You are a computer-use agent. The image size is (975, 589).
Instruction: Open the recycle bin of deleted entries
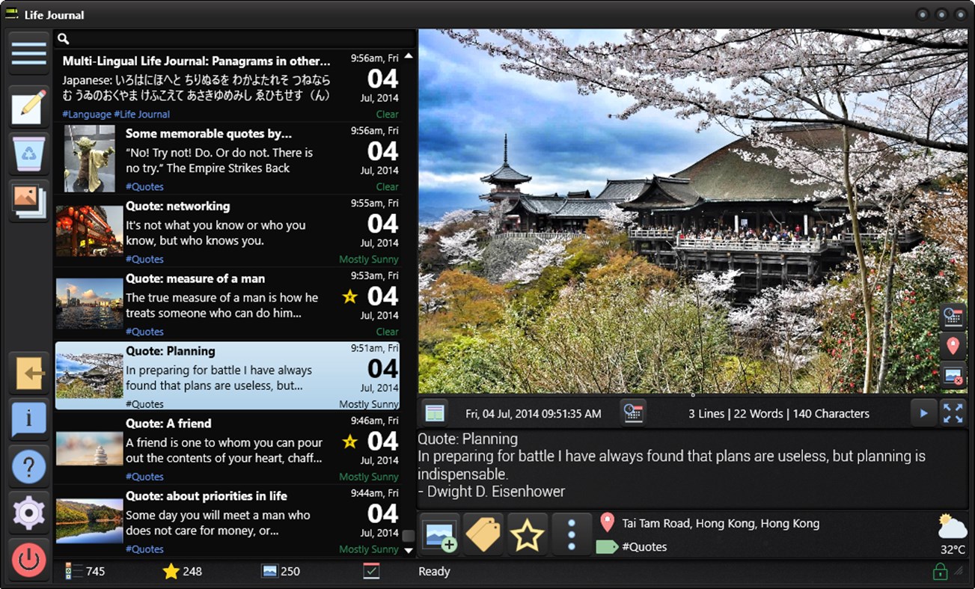pos(28,153)
